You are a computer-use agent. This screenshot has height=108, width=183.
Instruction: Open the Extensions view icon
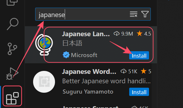coord(12,98)
